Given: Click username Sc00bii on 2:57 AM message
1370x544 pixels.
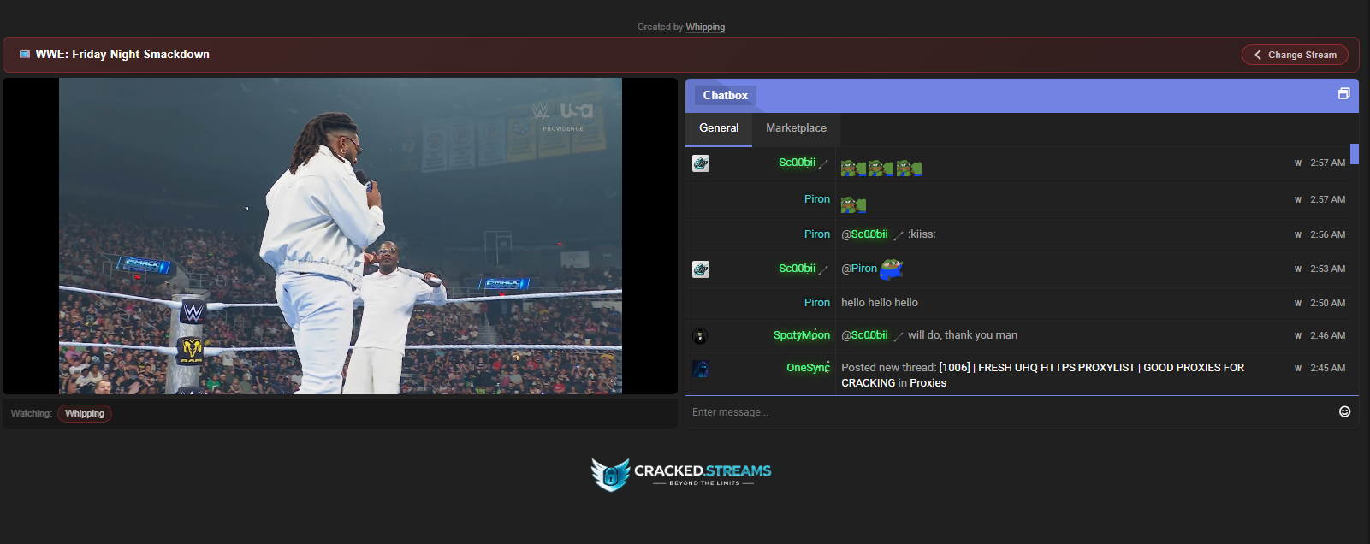Looking at the screenshot, I should [797, 163].
